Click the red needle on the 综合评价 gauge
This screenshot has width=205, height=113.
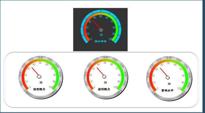click(x=96, y=25)
